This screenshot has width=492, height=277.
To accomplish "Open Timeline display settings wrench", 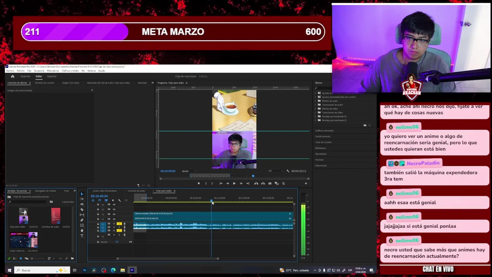I will point(119,200).
